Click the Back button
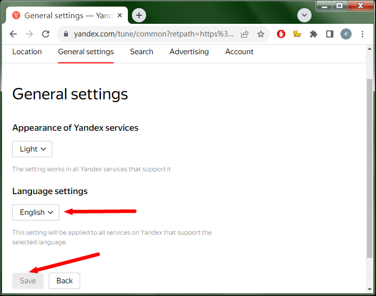The height and width of the screenshot is (296, 376). coord(64,281)
